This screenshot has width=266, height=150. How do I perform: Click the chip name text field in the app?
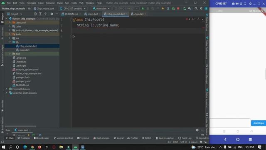click(x=230, y=123)
